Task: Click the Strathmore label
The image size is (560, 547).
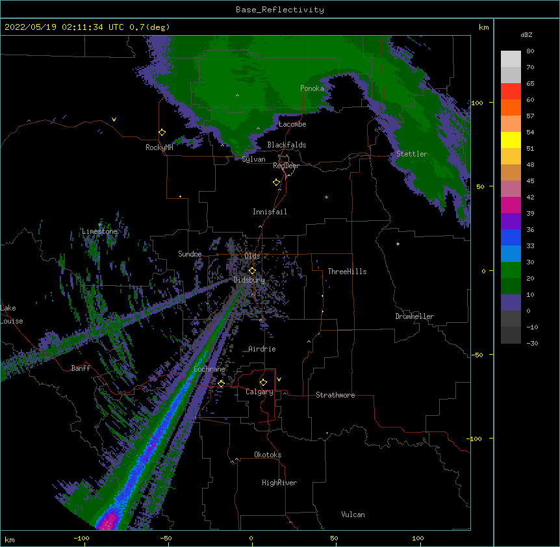Action: click(335, 395)
